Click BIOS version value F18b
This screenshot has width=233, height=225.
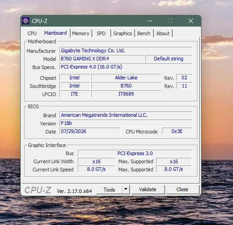click(125, 123)
